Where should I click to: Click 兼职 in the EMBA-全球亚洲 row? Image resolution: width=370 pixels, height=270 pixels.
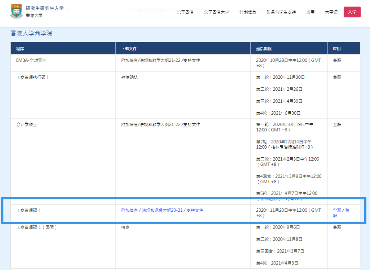point(337,60)
